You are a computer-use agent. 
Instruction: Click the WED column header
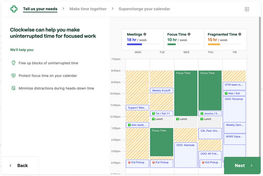[x=186, y=52]
